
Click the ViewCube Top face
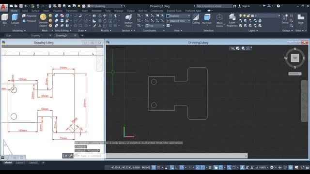tap(295, 58)
